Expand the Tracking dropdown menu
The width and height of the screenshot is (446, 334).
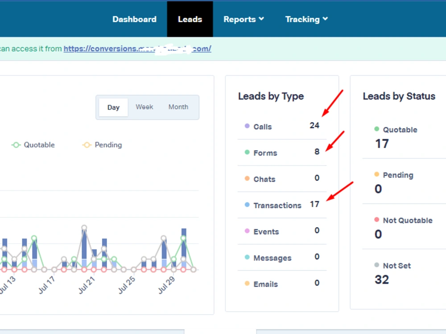pos(307,19)
